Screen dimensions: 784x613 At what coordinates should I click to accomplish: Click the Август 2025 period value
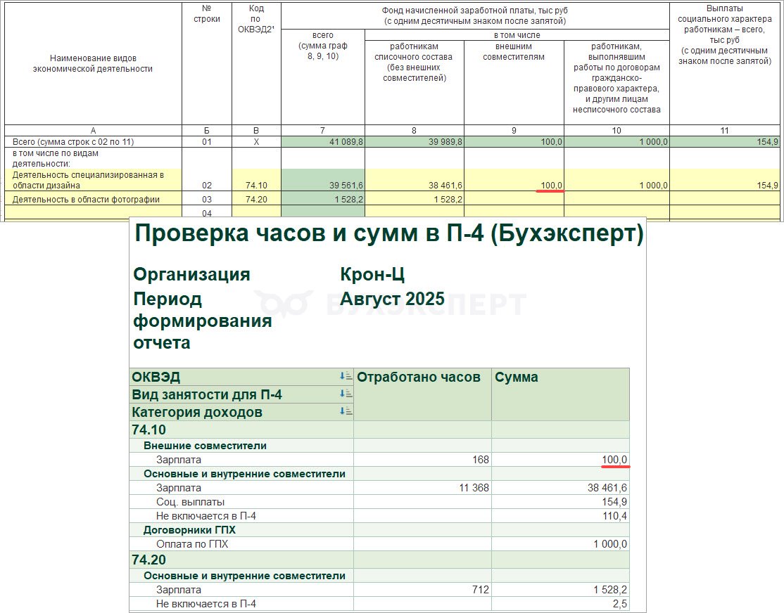392,299
